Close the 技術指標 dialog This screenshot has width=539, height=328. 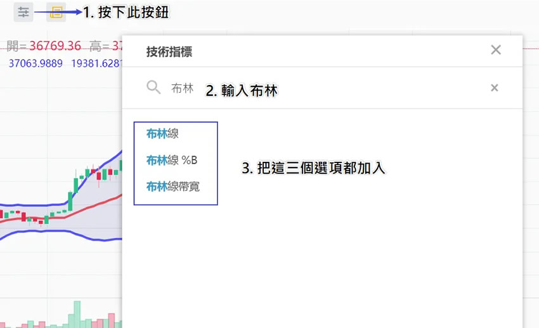496,50
